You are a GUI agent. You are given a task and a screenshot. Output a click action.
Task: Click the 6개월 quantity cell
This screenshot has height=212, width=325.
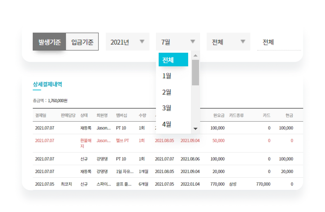pyautogui.click(x=143, y=184)
